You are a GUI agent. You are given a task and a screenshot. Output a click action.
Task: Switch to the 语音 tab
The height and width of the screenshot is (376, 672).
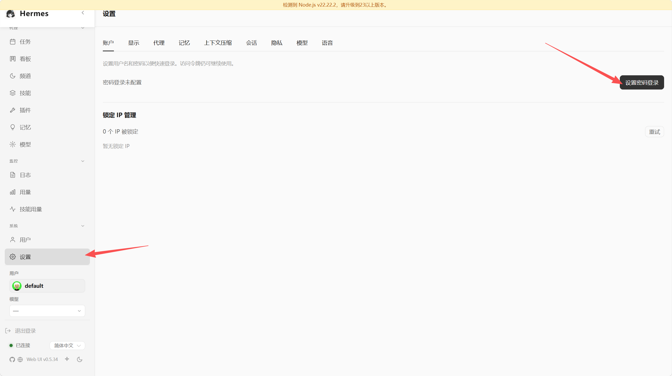(x=327, y=43)
